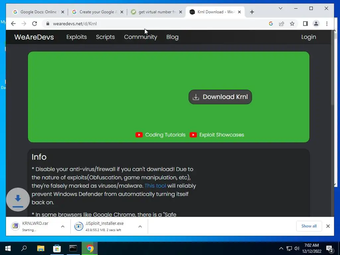This screenshot has height=255, width=340.
Task: Follow the 'This tool' hyperlink
Action: [x=155, y=186]
